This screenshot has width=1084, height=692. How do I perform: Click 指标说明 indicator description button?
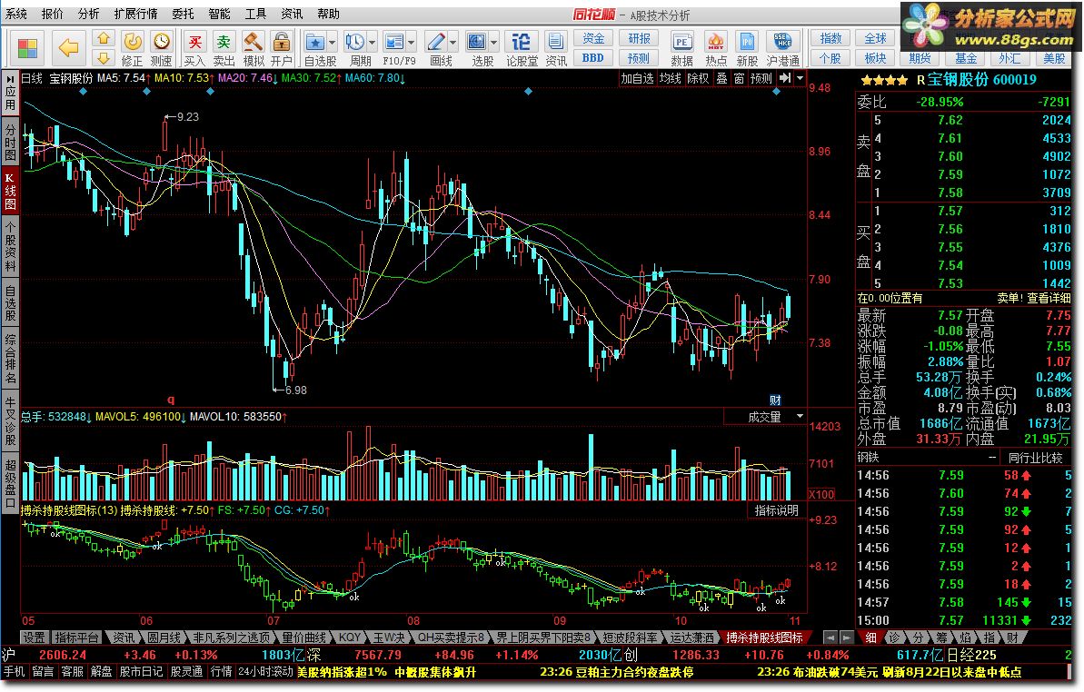[776, 509]
